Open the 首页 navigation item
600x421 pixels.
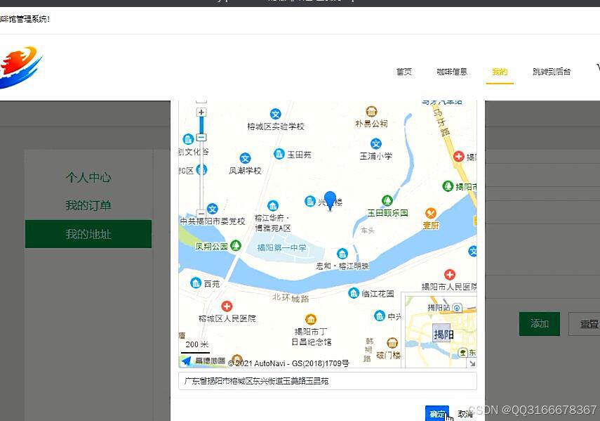[x=404, y=72]
